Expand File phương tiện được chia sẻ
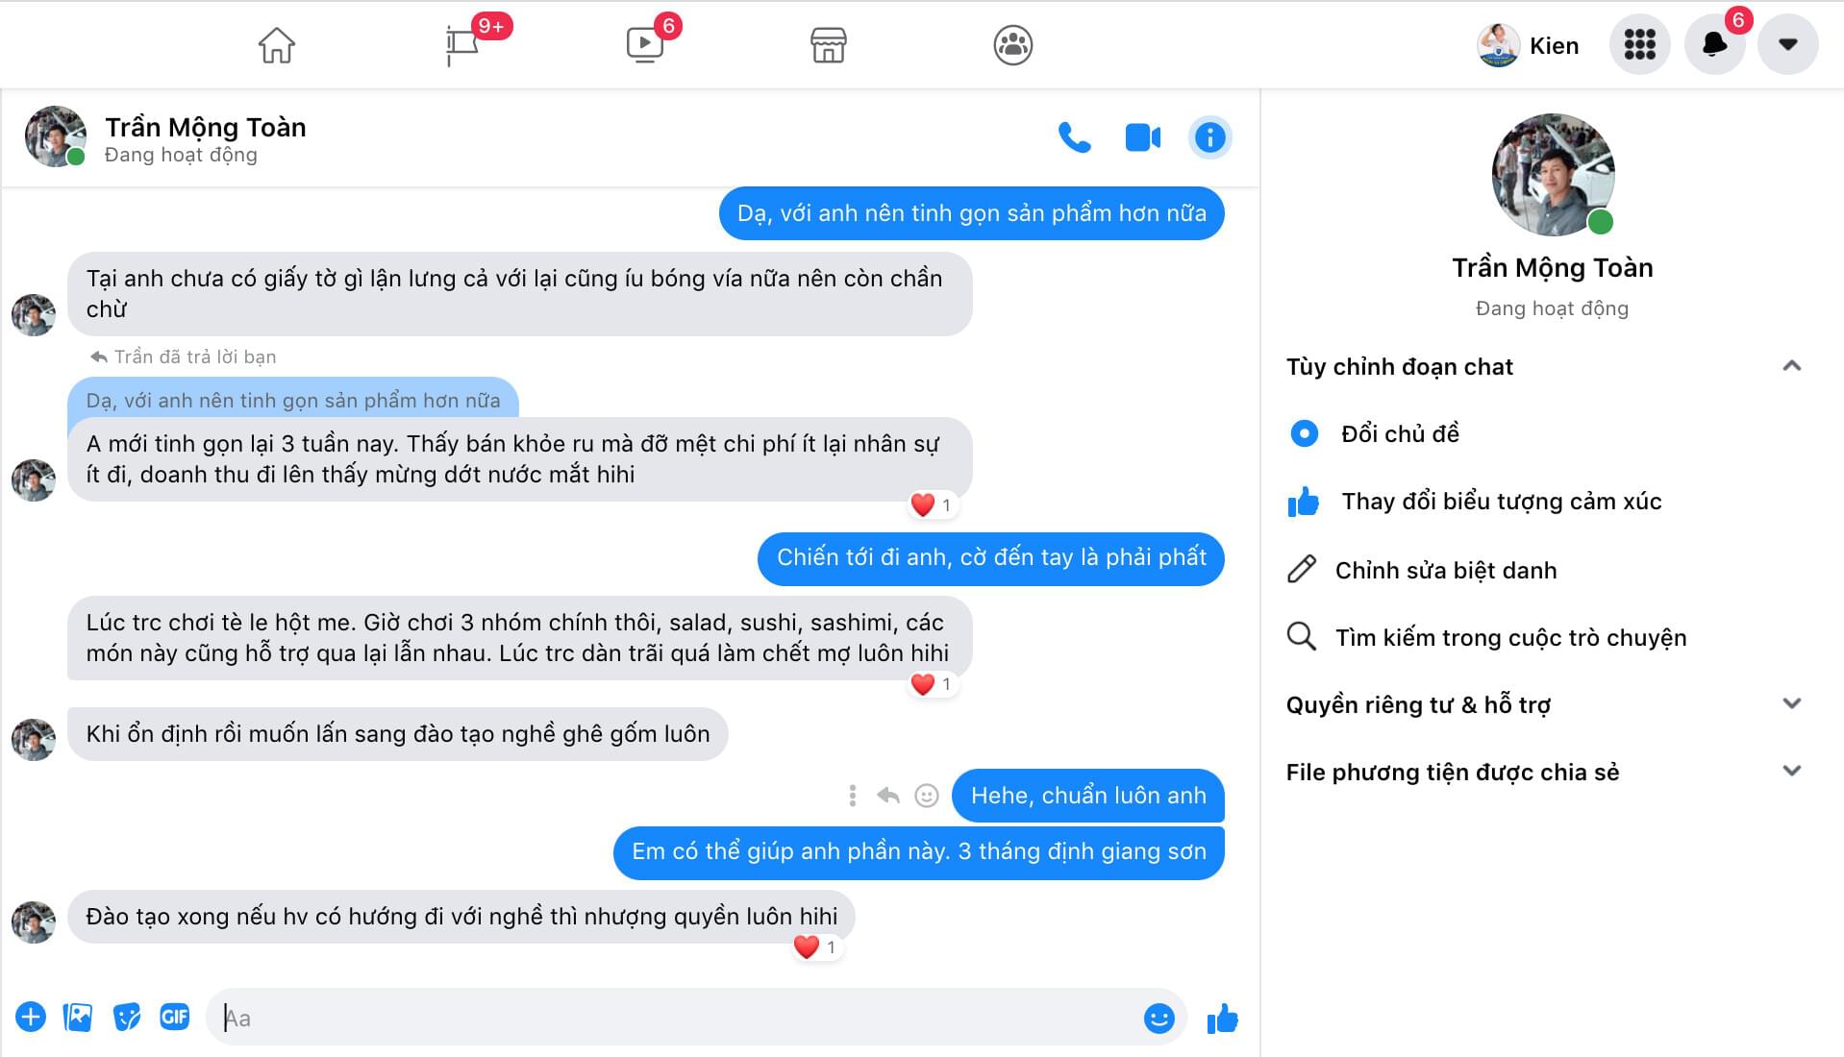 (x=1791, y=771)
